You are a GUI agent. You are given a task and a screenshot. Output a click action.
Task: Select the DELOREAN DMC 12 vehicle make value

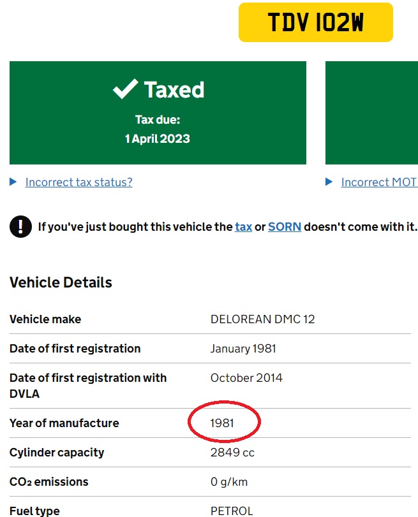262,319
